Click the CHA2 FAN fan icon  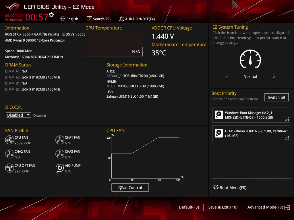tap(9, 154)
